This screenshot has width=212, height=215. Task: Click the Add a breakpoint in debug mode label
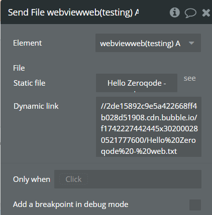pyautogui.click(x=71, y=204)
